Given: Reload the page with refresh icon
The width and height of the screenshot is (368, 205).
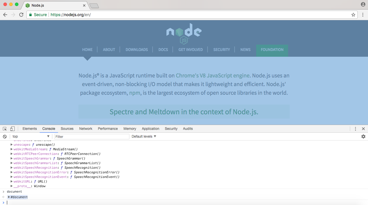Looking at the screenshot, I should [21, 15].
